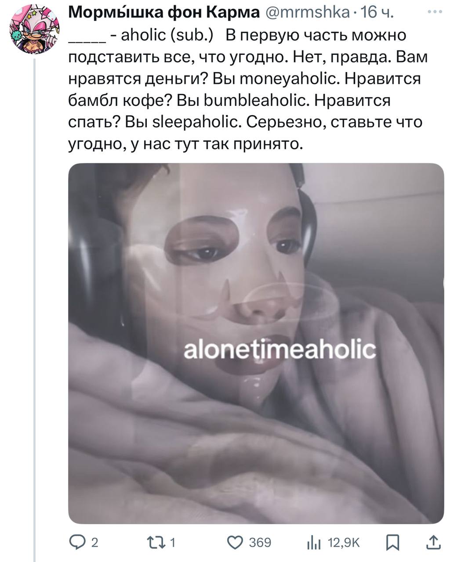The image size is (454, 562).
Task: Tap the 12,9K views count
Action: [344, 544]
